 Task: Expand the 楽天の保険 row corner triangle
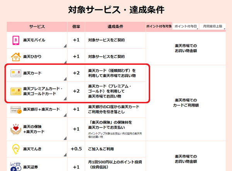coord(65,138)
